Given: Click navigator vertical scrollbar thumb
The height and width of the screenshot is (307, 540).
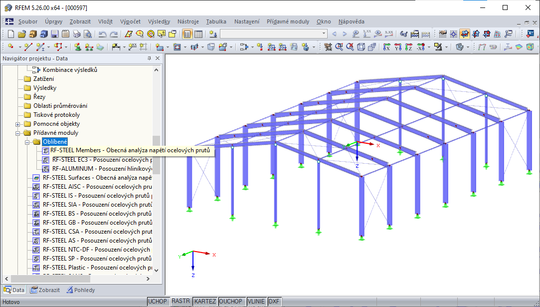Looking at the screenshot, I should 157,155.
